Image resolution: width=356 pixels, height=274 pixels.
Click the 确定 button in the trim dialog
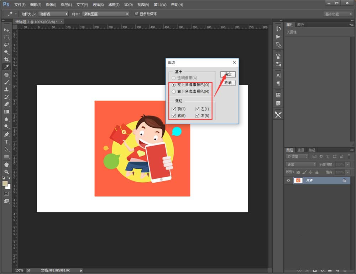[x=227, y=74]
